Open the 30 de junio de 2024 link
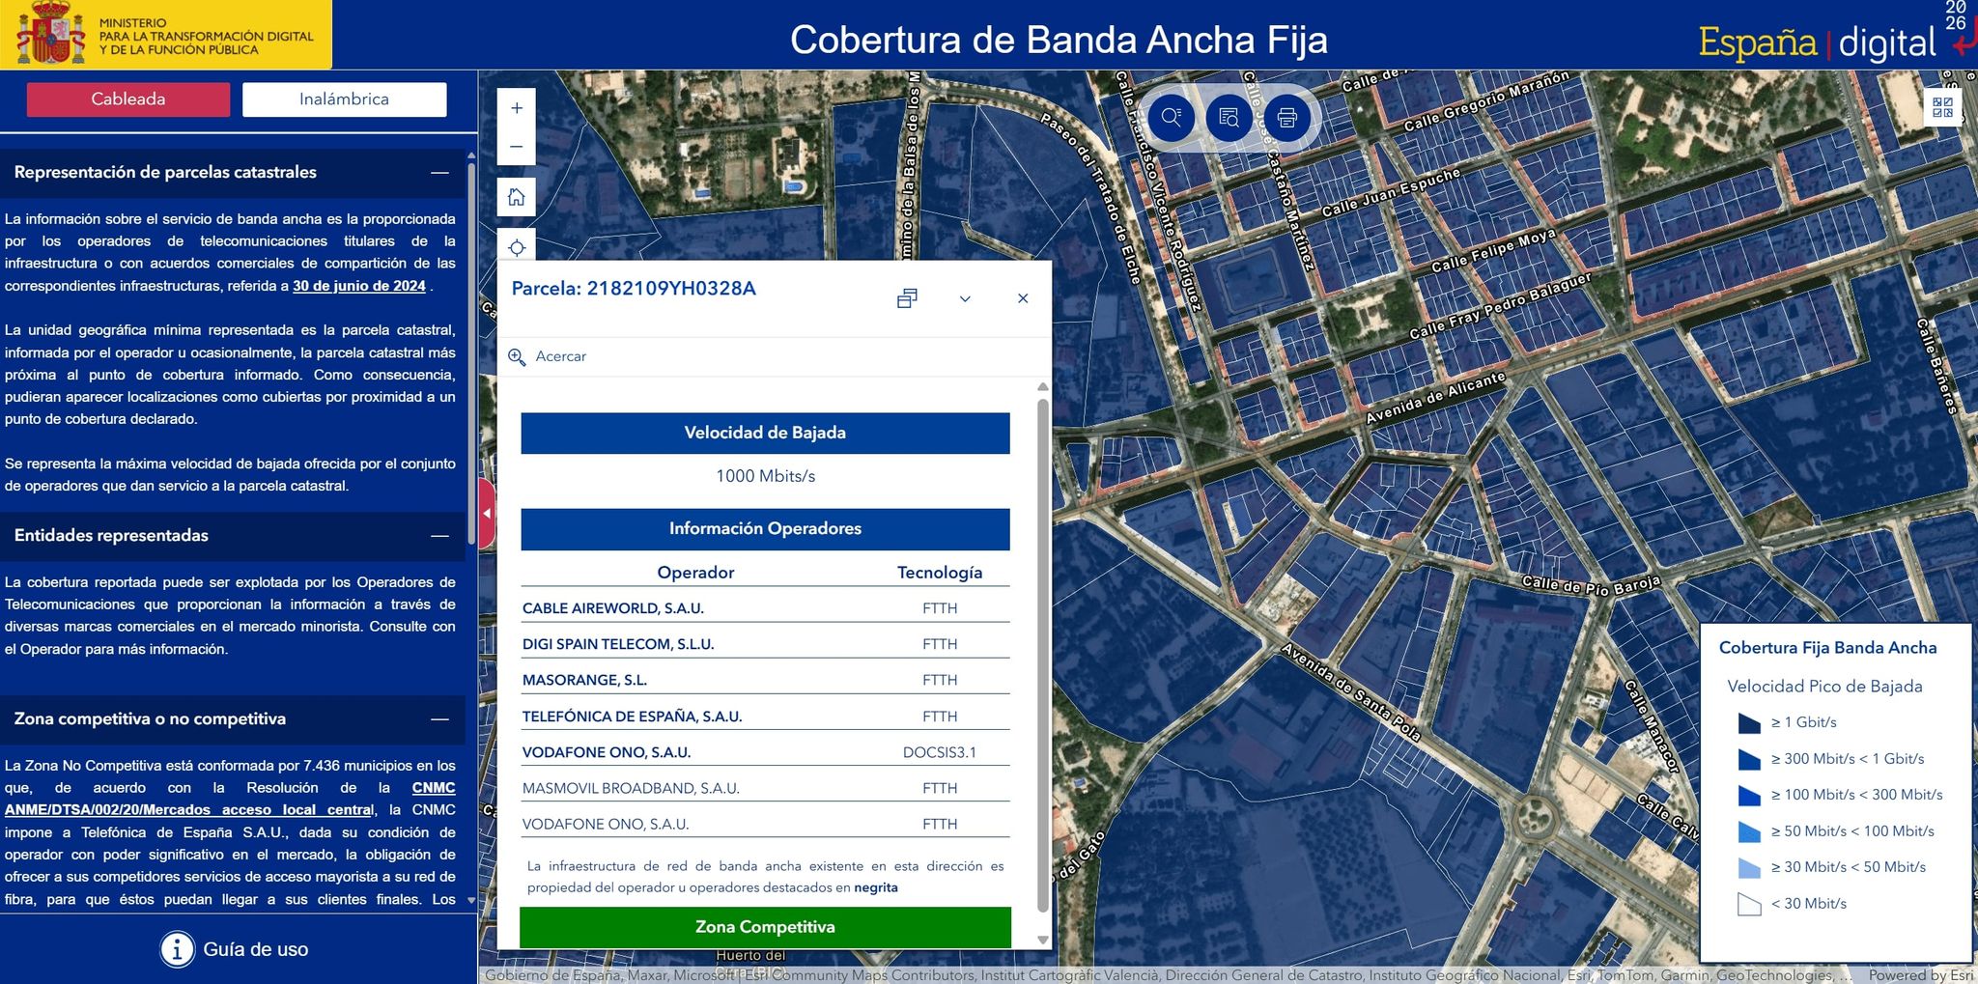This screenshot has width=1978, height=984. tap(359, 286)
